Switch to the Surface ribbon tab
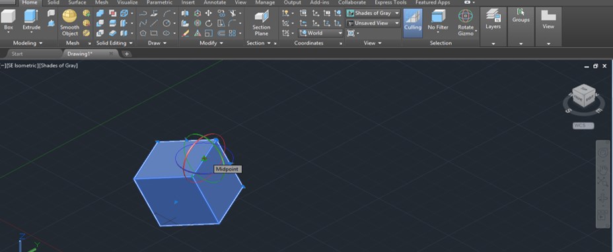The height and width of the screenshot is (252, 613). tap(77, 3)
